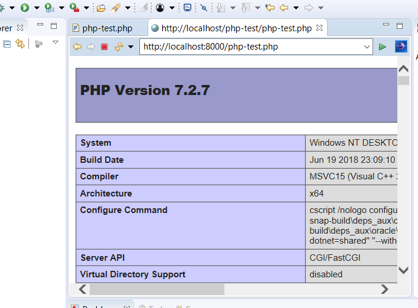Click the red Stop loading button
418x308 pixels.
105,47
